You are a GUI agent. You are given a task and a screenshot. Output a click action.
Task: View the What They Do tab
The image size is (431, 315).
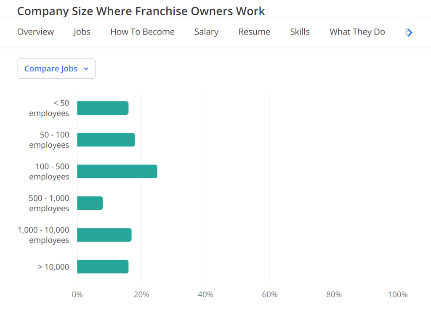pyautogui.click(x=357, y=32)
